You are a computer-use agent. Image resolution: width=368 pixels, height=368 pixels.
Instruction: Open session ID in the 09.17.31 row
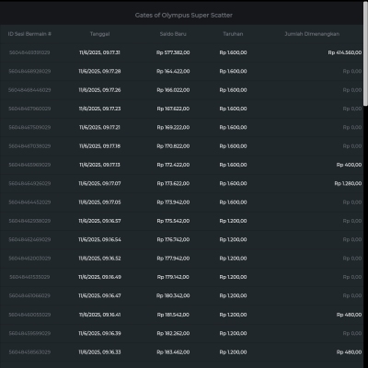tap(29, 52)
